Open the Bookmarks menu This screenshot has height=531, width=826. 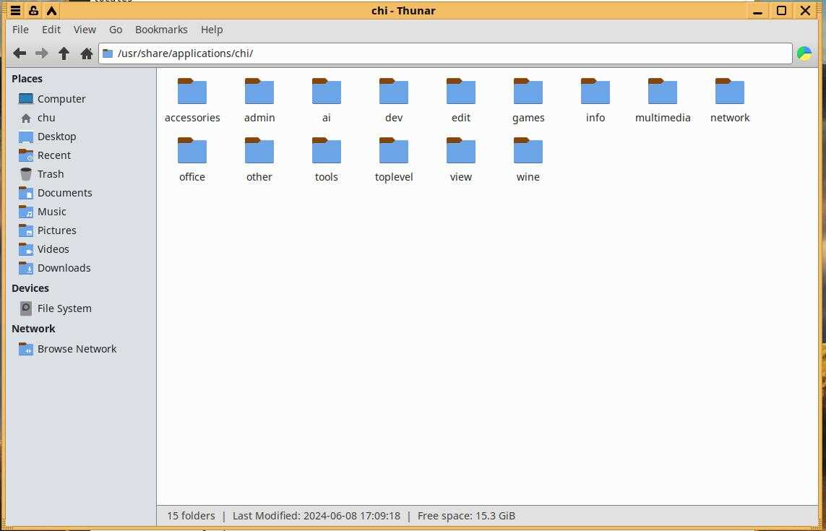[x=161, y=30]
